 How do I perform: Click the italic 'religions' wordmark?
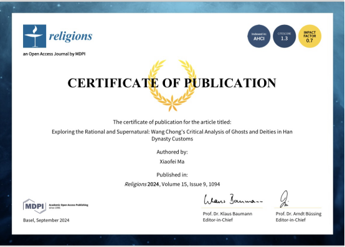point(70,36)
